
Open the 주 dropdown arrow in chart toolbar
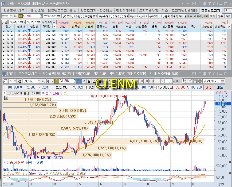click(x=15, y=81)
